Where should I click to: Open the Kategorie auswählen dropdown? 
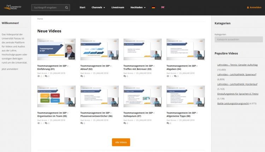(238, 40)
